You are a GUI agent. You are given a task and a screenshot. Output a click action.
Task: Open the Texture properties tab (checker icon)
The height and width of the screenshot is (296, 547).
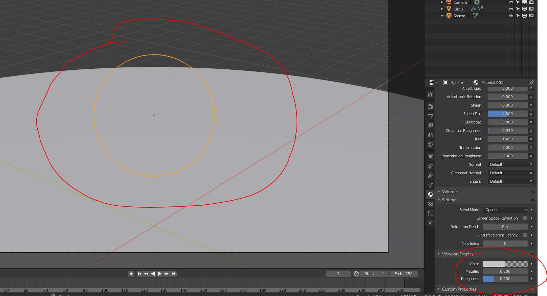430,204
